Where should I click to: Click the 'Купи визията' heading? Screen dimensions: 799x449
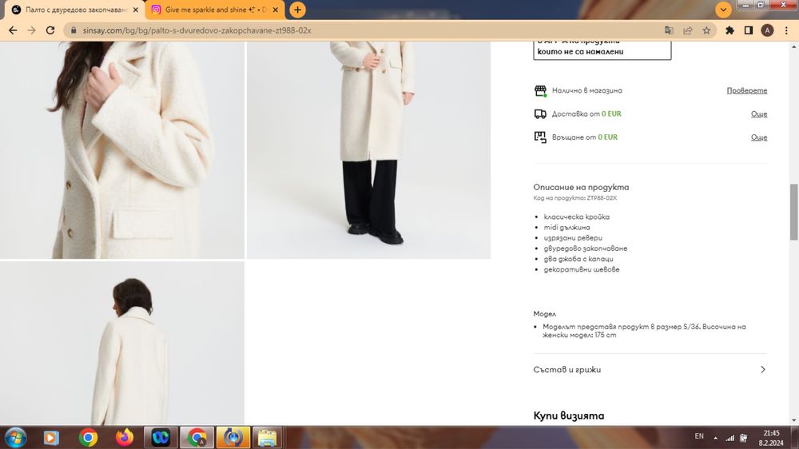(569, 416)
